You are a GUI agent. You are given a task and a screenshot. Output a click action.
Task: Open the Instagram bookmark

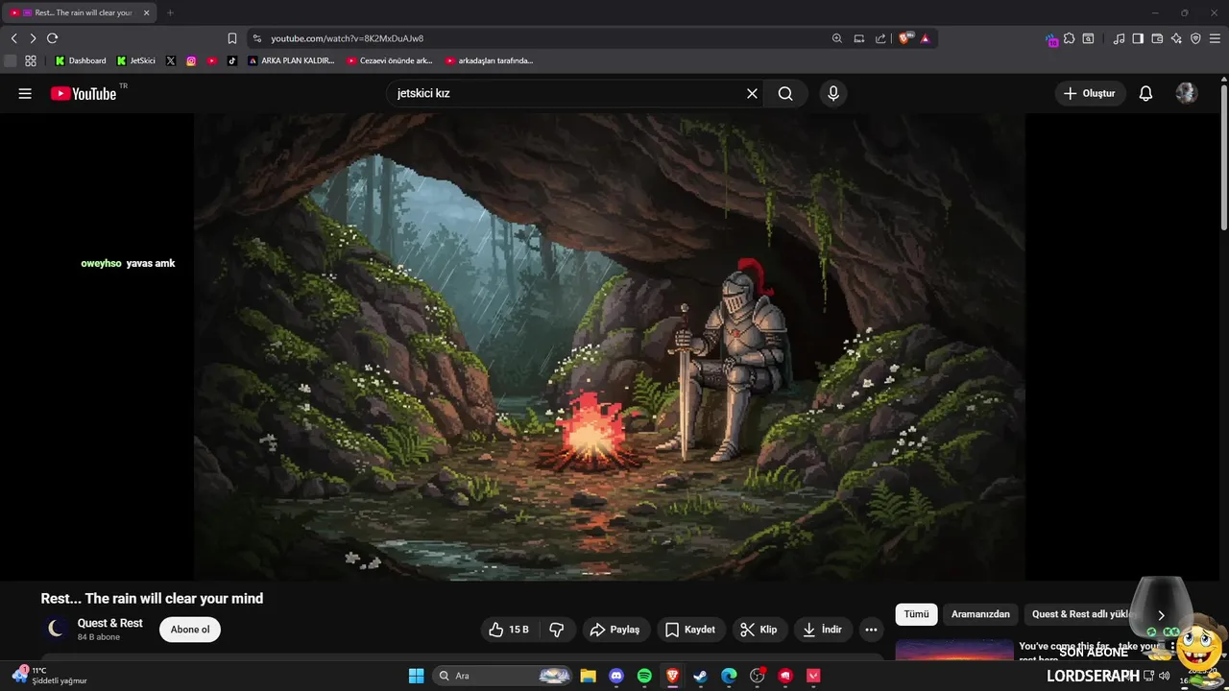click(191, 60)
